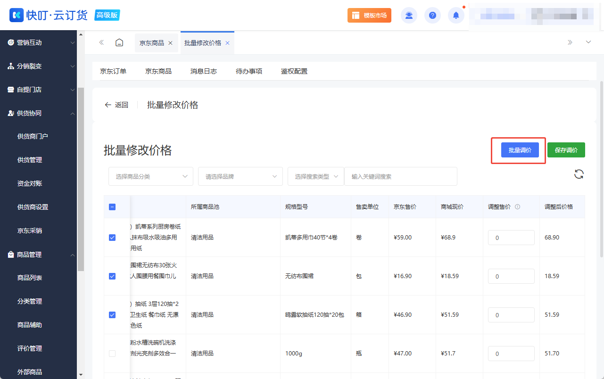Click the 商品管理 bag icon
The width and height of the screenshot is (604, 379).
pos(11,255)
